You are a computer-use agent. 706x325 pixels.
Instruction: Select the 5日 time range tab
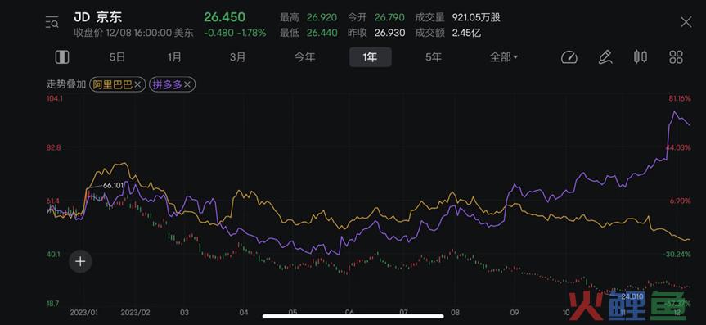pyautogui.click(x=117, y=57)
